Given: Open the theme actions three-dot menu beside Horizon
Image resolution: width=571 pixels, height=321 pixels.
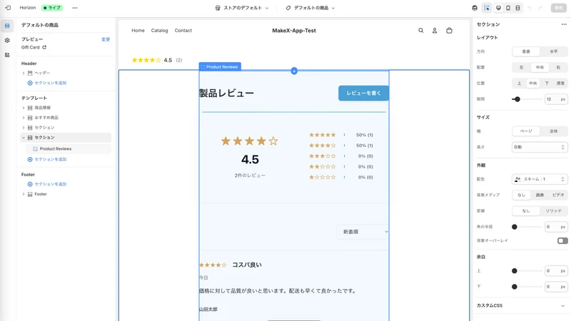Looking at the screenshot, I should tap(75, 8).
